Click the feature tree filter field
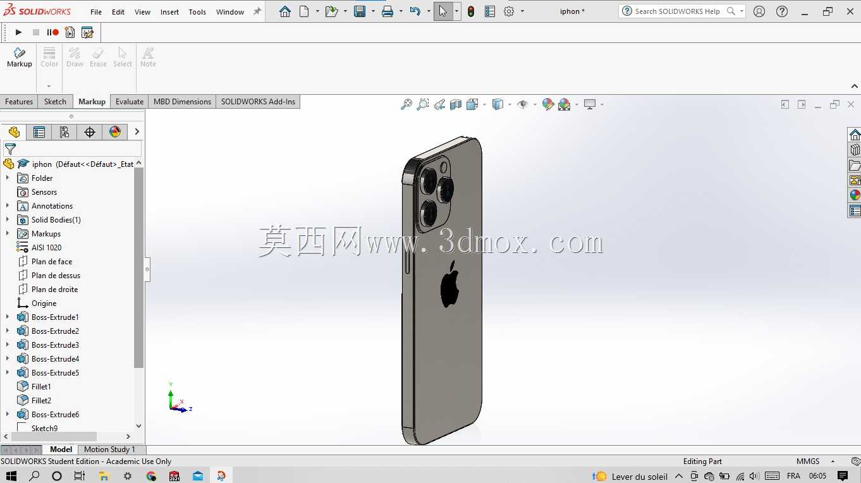Screen dimensions: 861x483 [72, 149]
